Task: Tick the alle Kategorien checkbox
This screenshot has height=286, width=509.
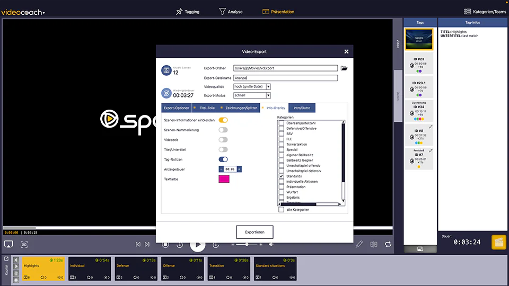Action: click(281, 210)
